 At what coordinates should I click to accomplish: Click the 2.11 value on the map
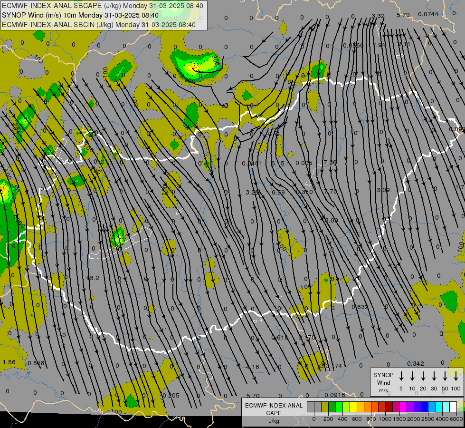pyautogui.click(x=404, y=44)
